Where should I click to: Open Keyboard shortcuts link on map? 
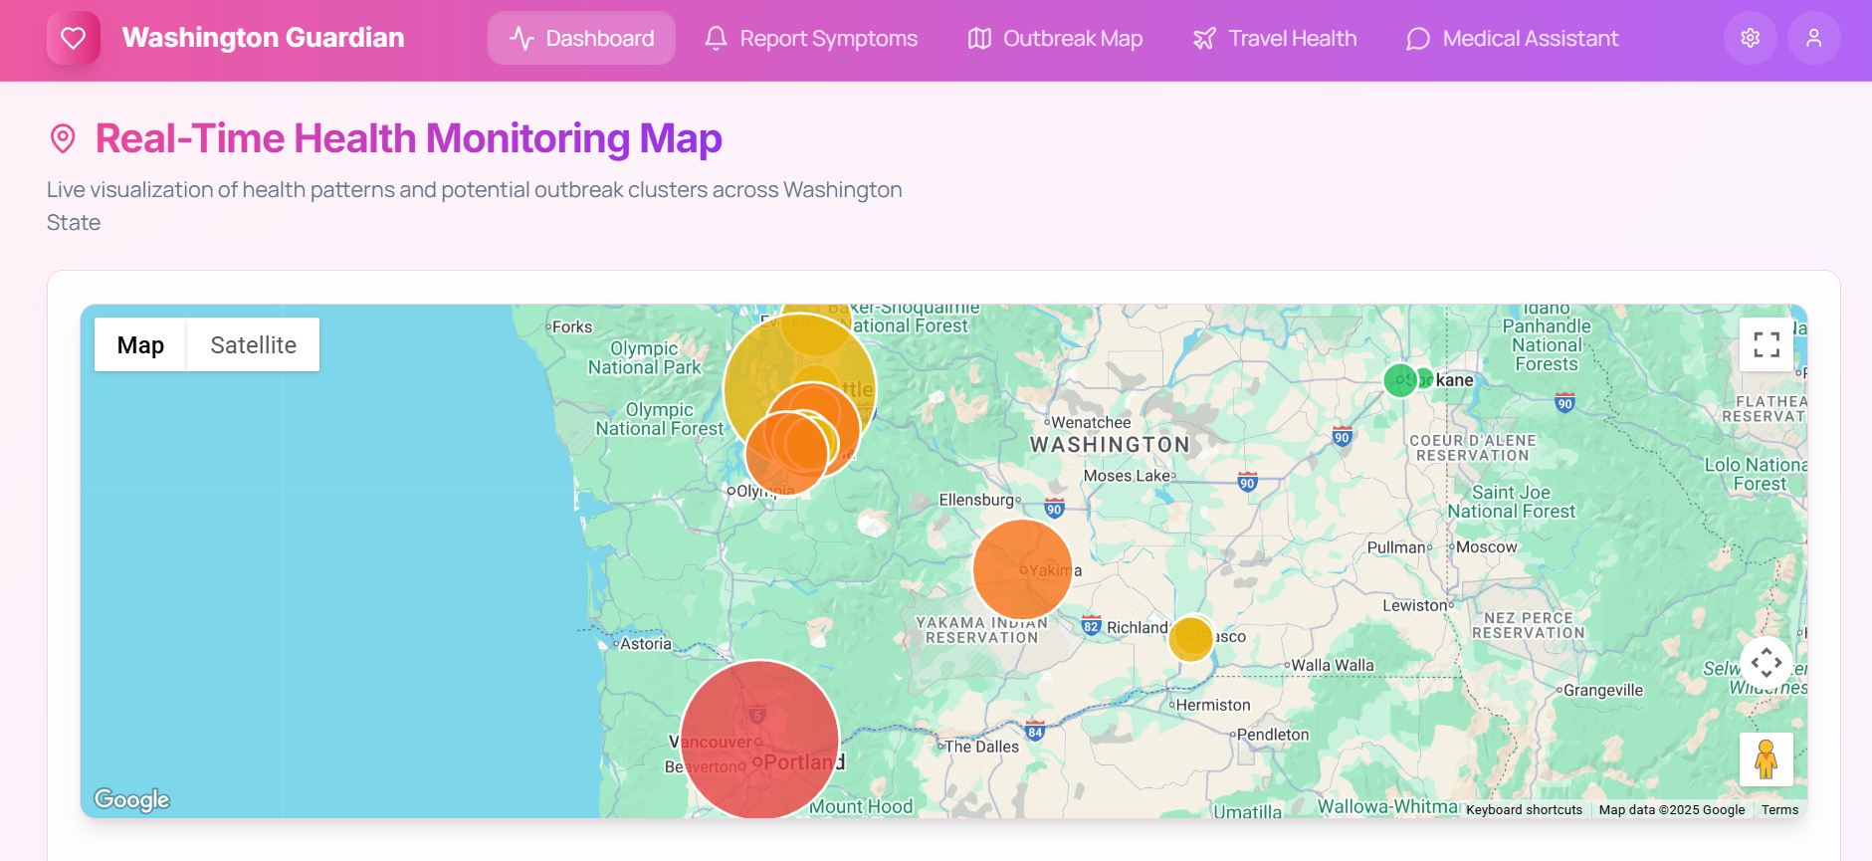pyautogui.click(x=1524, y=809)
